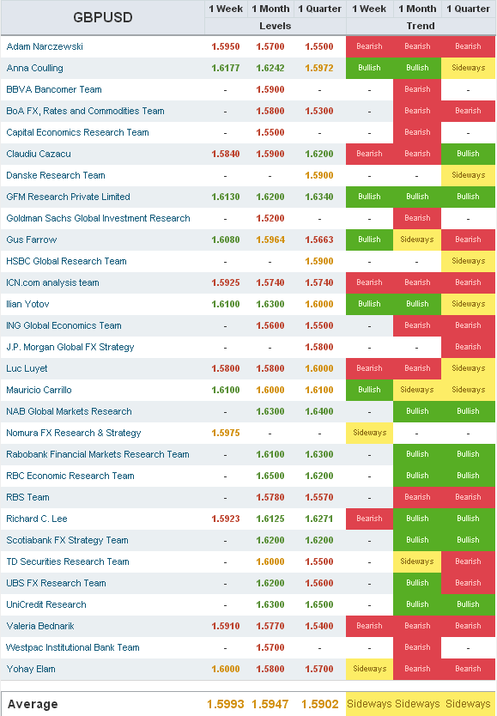Select Valeria Bednarik's 1 Week level 1.5910

[x=226, y=626]
